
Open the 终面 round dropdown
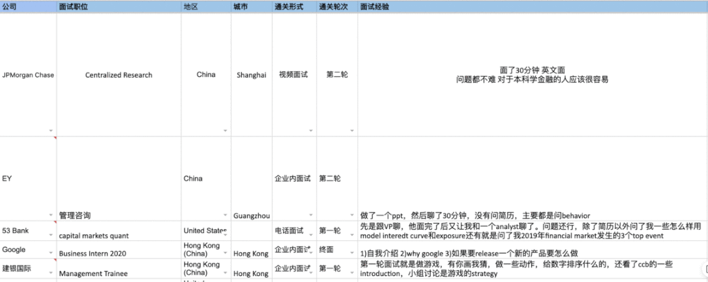pos(352,253)
